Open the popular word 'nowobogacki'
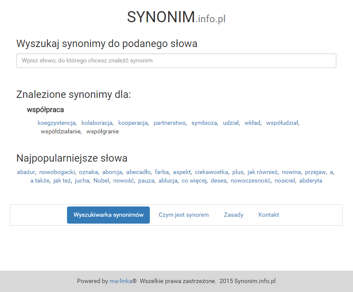Screen dimensions: 353x292 (57, 172)
